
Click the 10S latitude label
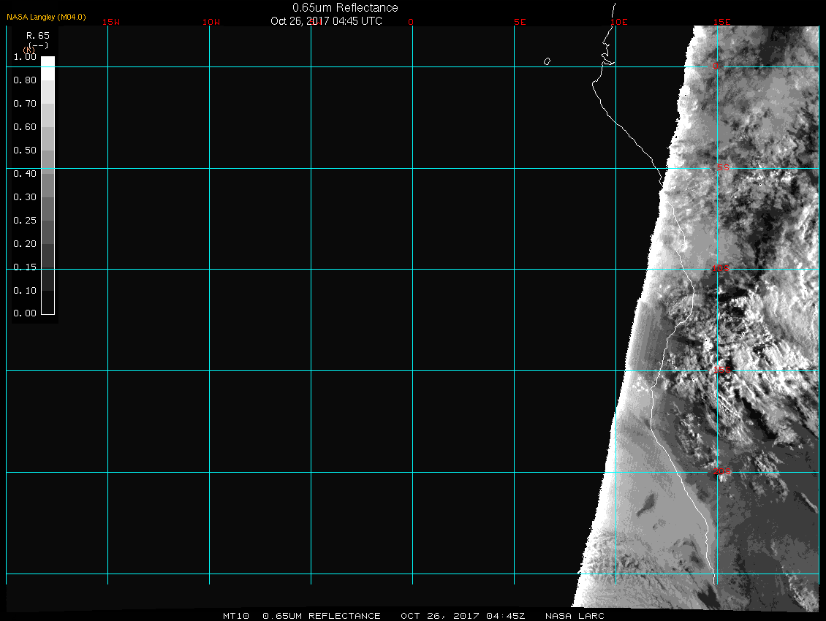click(x=721, y=270)
